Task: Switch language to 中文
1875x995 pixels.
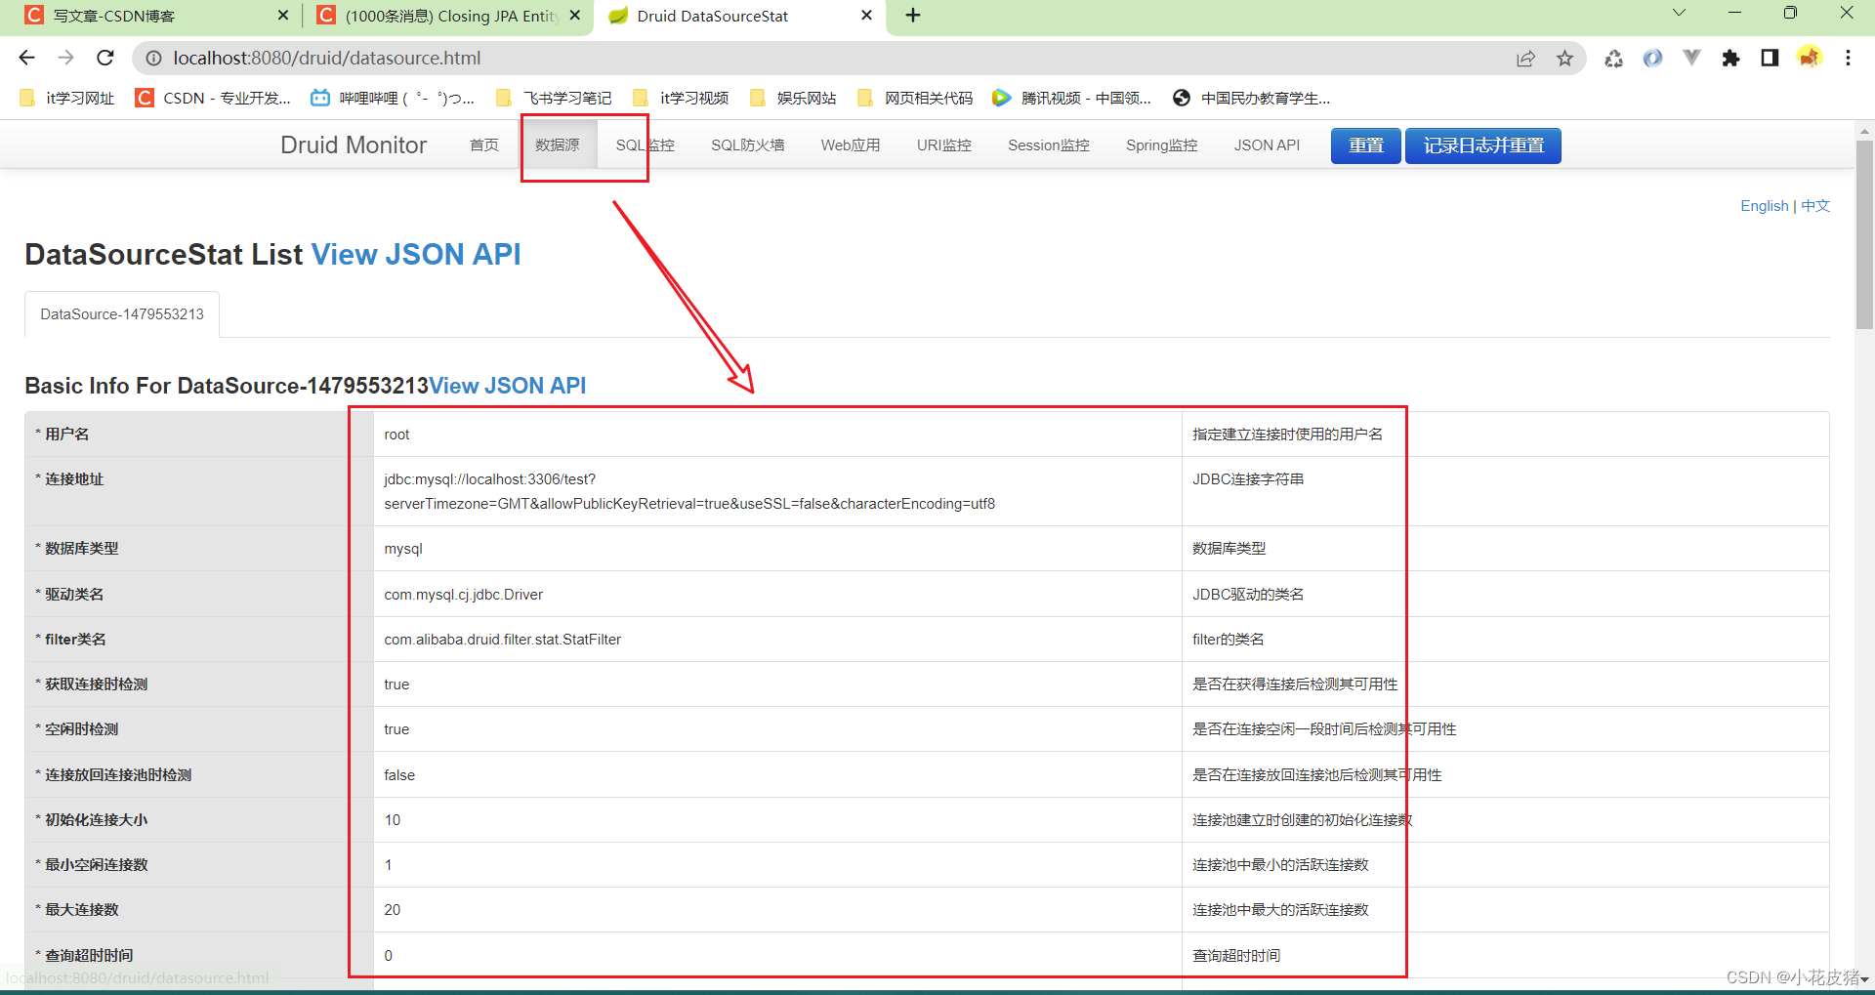Action: click(1815, 205)
